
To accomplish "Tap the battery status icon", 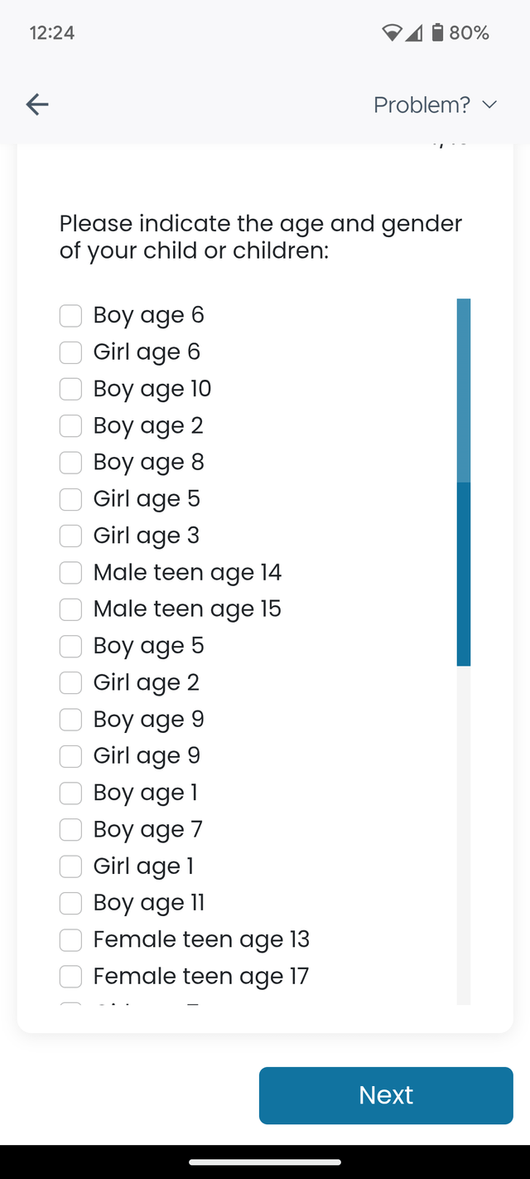I will [437, 32].
